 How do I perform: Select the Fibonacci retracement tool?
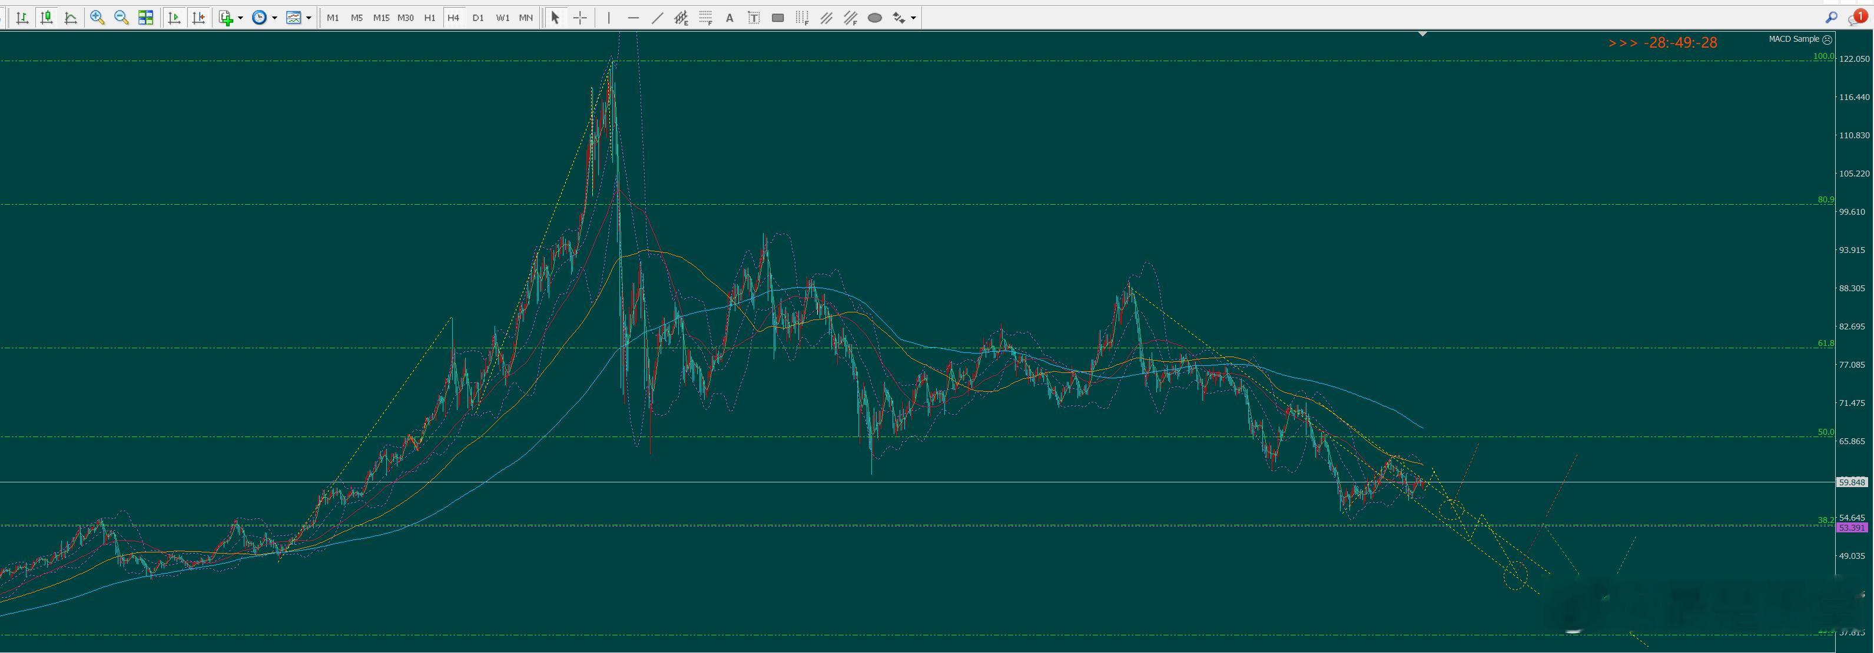pos(705,18)
